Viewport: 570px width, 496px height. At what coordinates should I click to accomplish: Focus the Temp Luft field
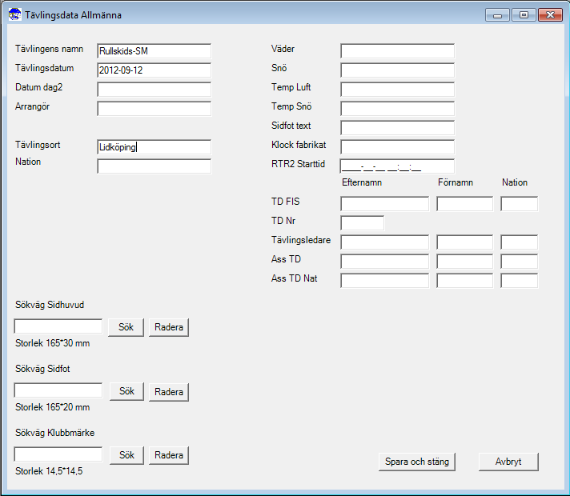pos(397,90)
